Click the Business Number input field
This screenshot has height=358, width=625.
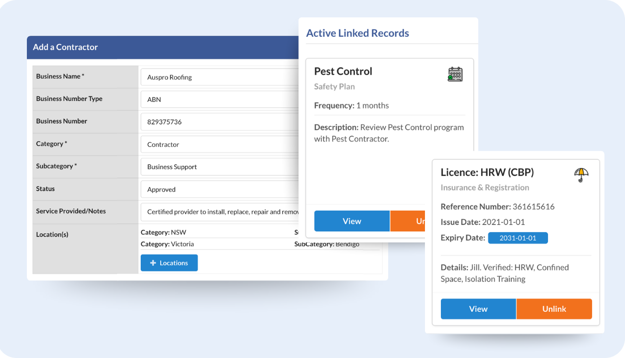tap(219, 122)
